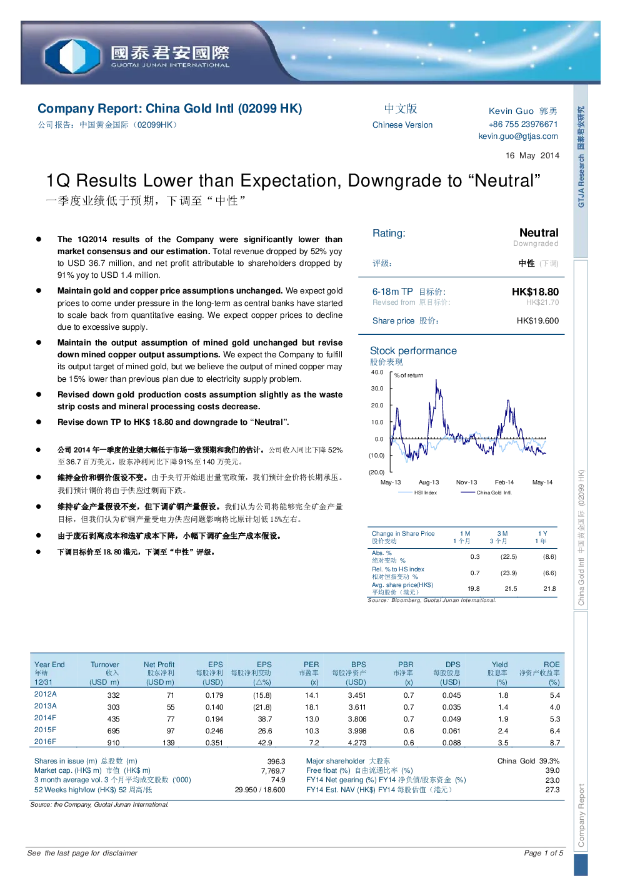Click the Company Report title heading

tap(170, 109)
